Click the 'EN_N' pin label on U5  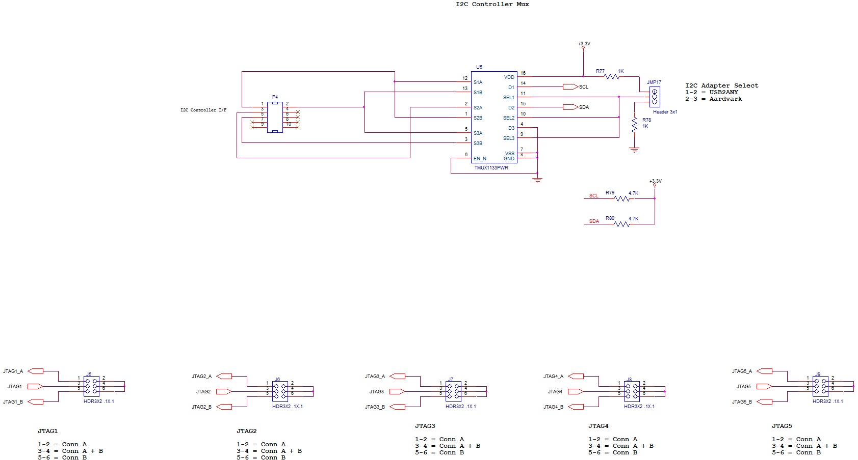point(480,159)
